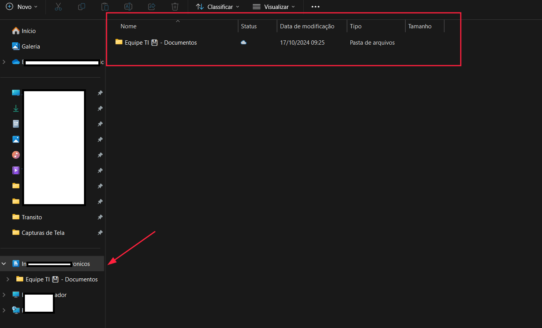Click the Cut scissors icon in toolbar
This screenshot has width=542, height=328.
58,7
